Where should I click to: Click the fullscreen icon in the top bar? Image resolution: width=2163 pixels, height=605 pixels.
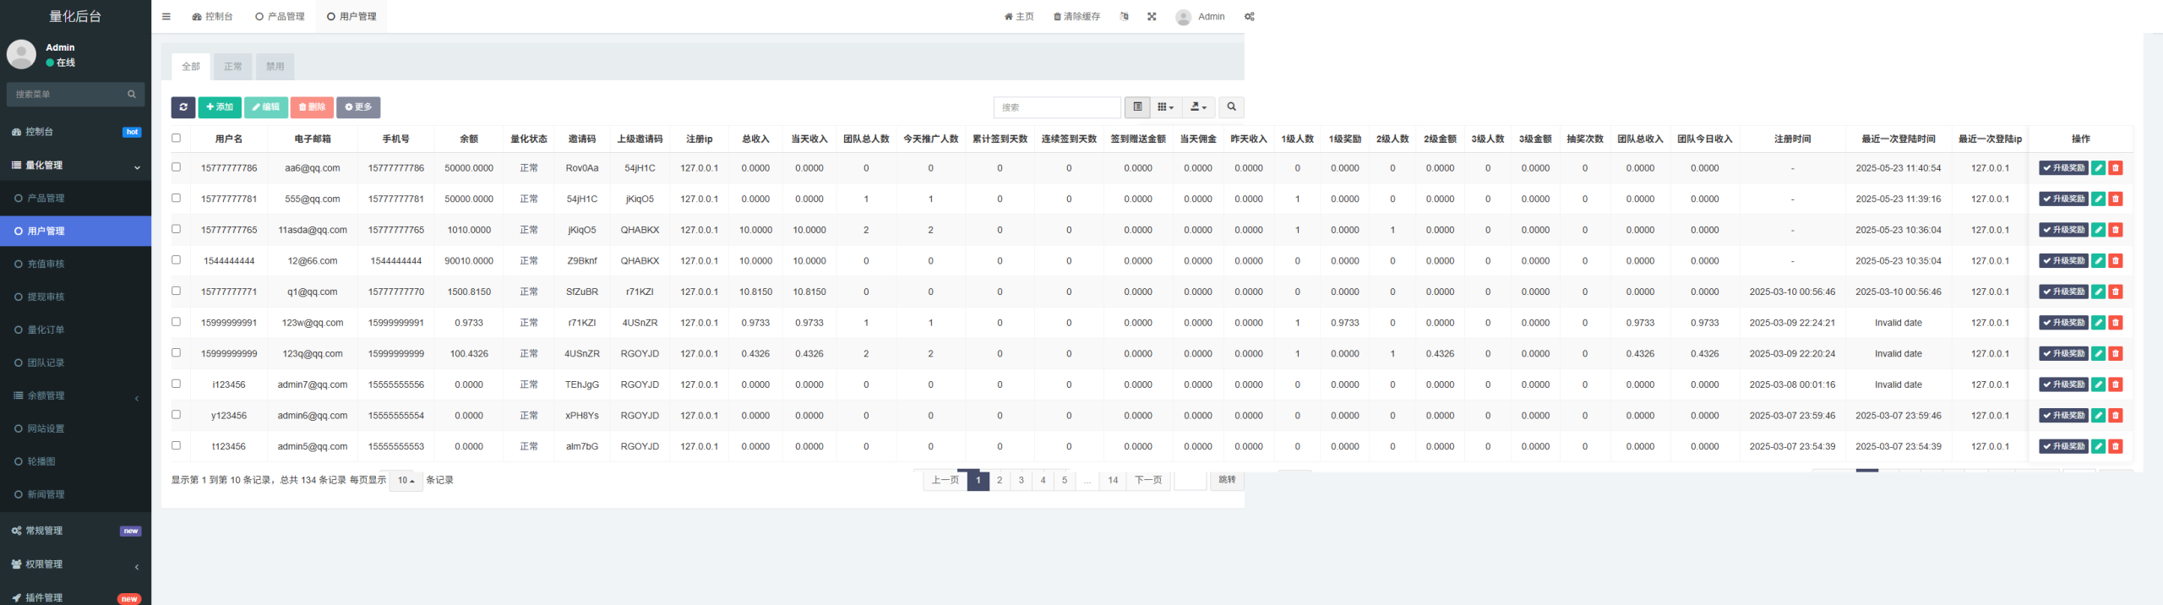click(x=1152, y=17)
